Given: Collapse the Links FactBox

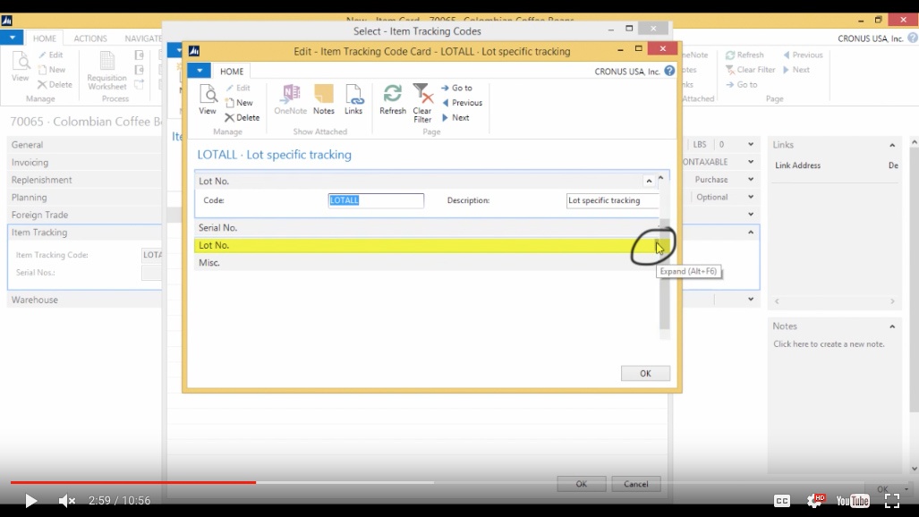Looking at the screenshot, I should (x=892, y=145).
